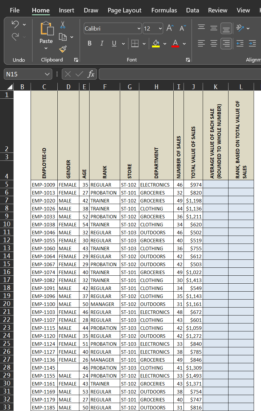
Task: Toggle italic formatting
Action: click(x=102, y=43)
